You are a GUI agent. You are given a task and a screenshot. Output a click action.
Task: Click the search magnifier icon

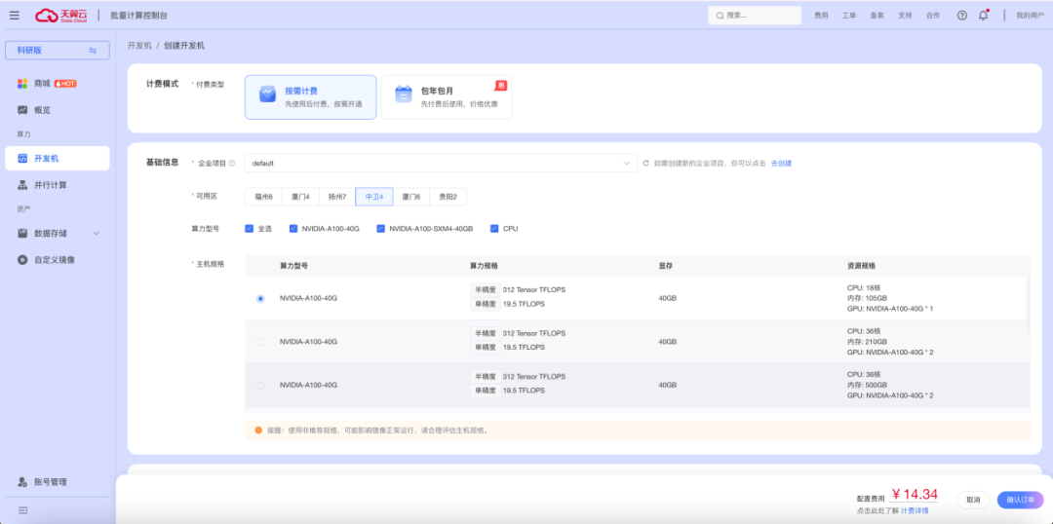pos(720,15)
